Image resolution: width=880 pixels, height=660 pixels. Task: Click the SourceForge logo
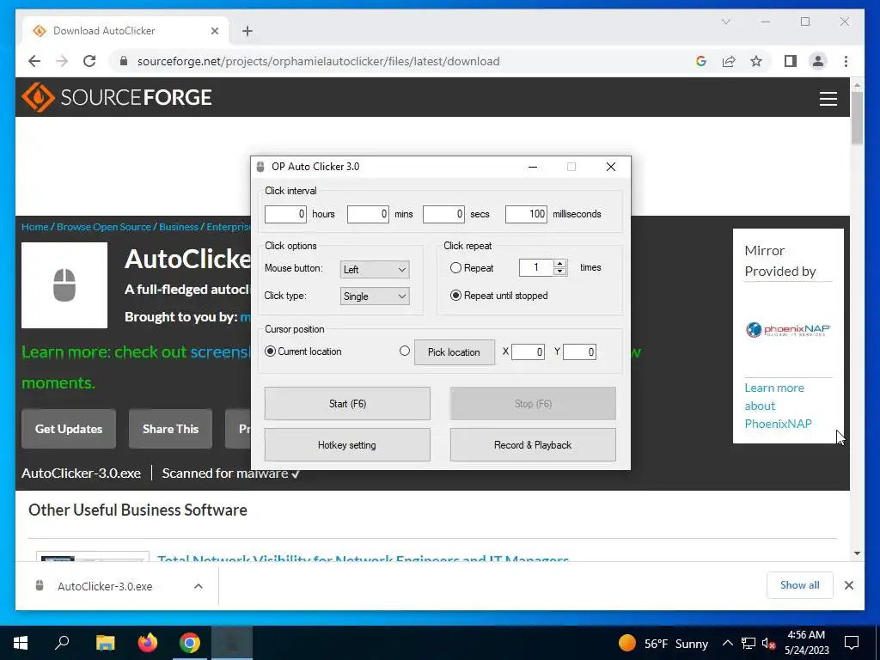pos(117,97)
